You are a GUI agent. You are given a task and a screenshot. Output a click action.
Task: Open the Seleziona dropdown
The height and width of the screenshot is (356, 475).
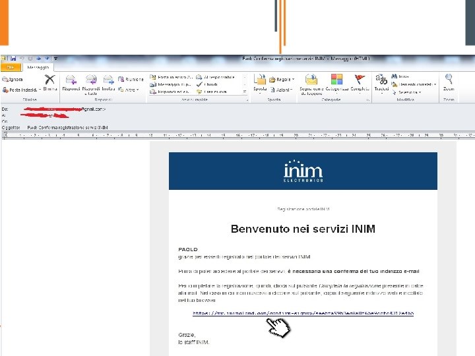tap(406, 92)
